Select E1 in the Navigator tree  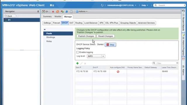pyautogui.click(x=22, y=20)
